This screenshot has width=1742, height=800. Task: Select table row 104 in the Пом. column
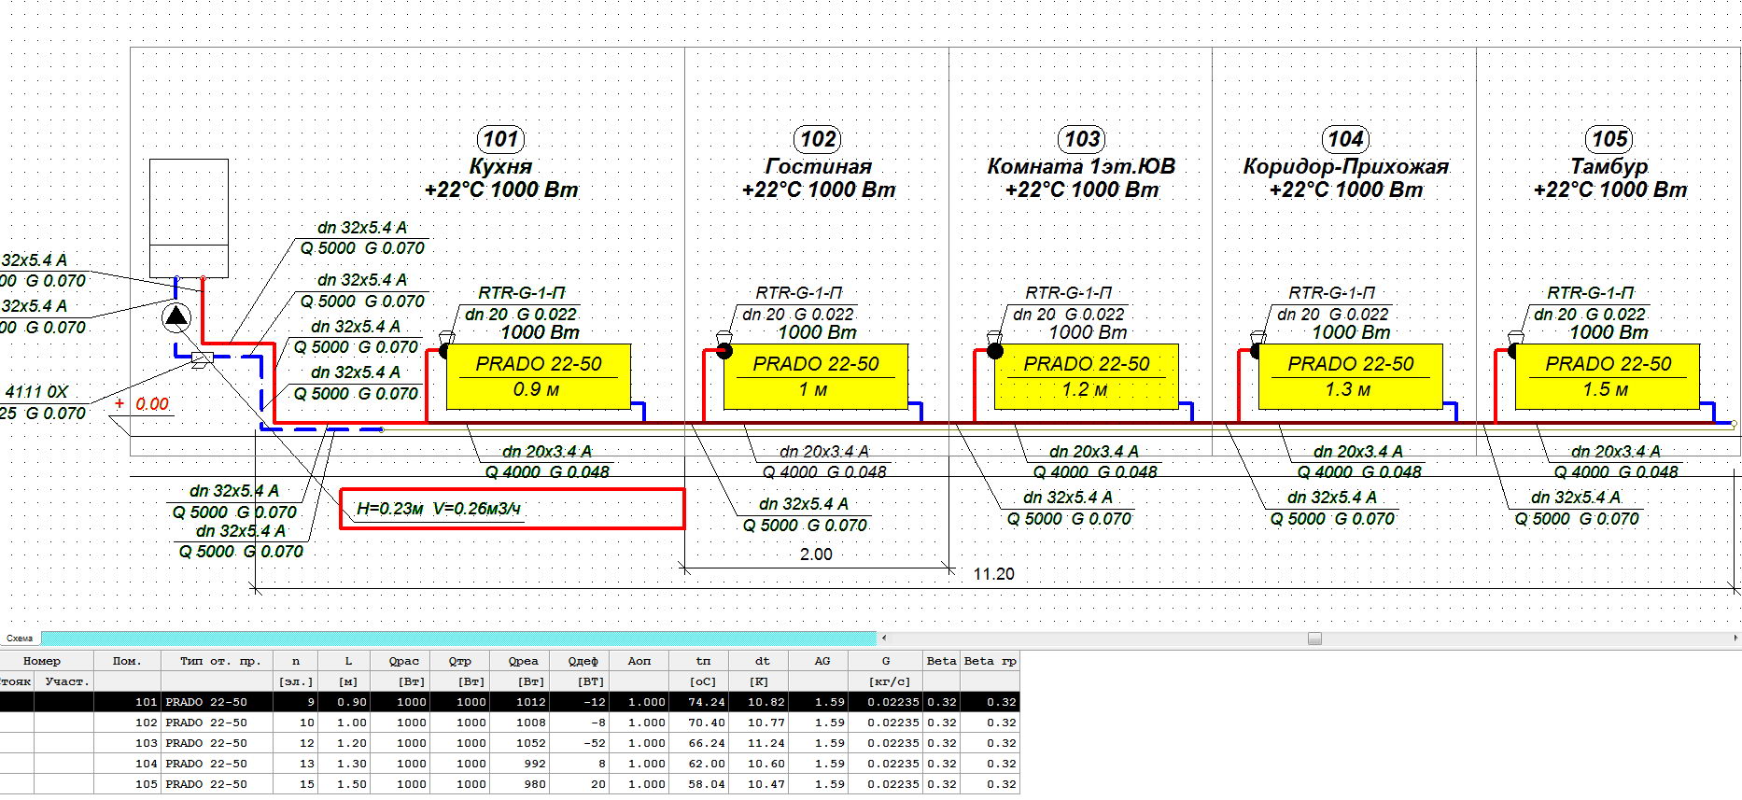click(x=127, y=764)
